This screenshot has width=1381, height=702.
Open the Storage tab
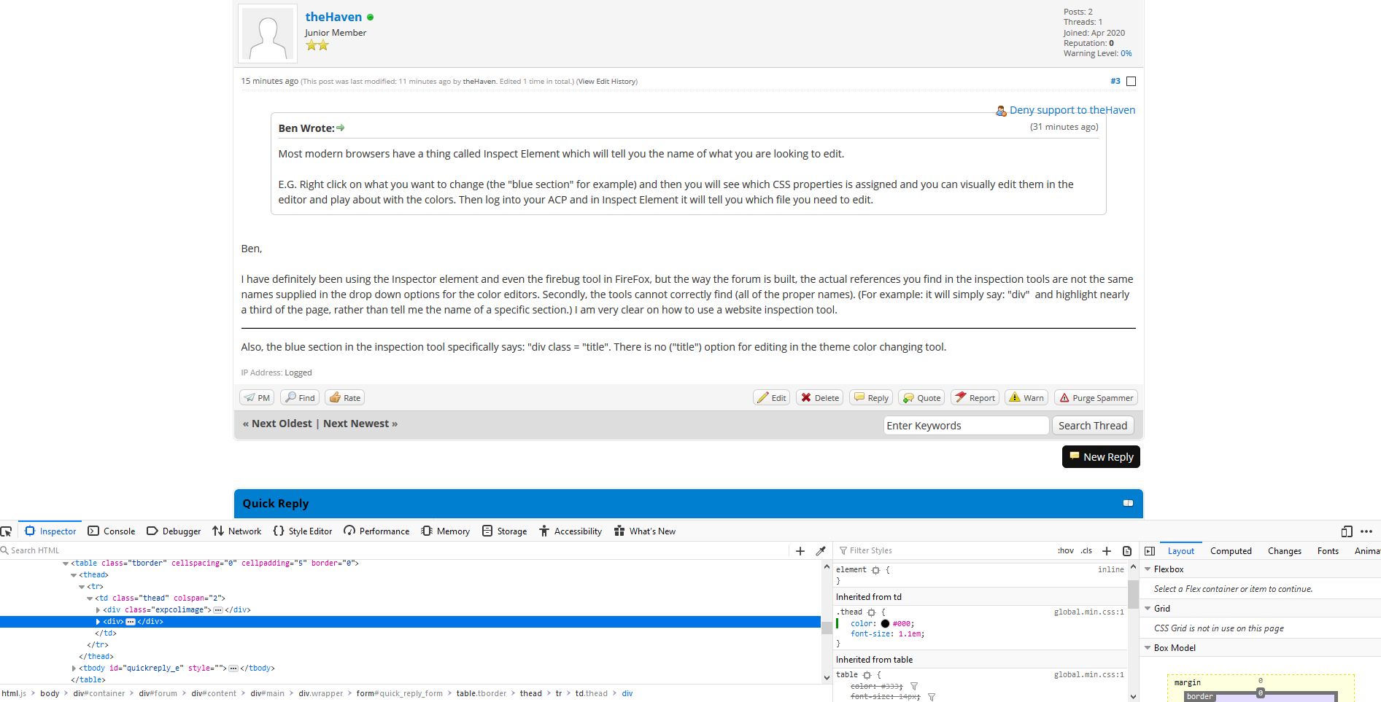[x=505, y=531]
